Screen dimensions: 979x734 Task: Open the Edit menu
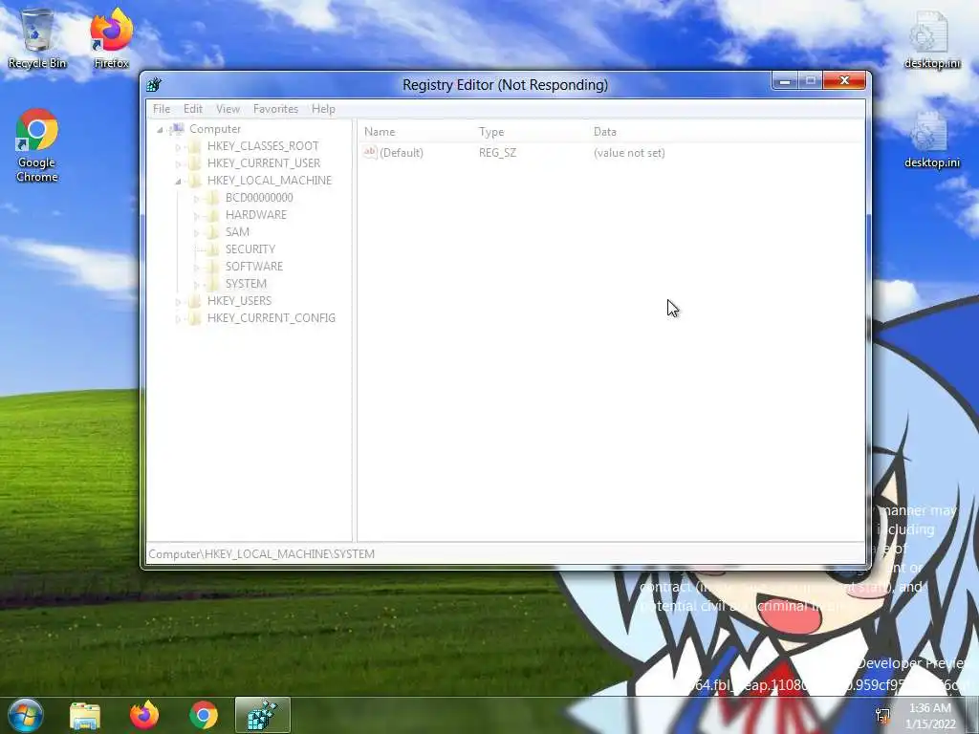tap(193, 109)
